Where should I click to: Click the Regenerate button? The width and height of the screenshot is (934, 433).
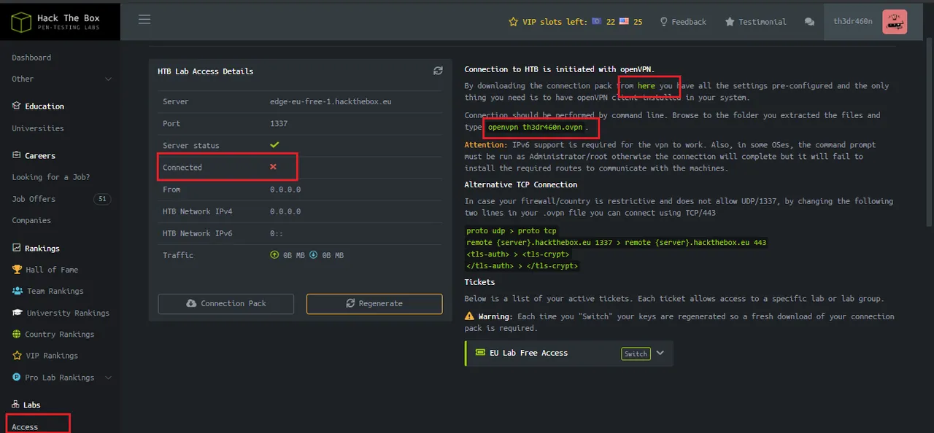pyautogui.click(x=374, y=303)
